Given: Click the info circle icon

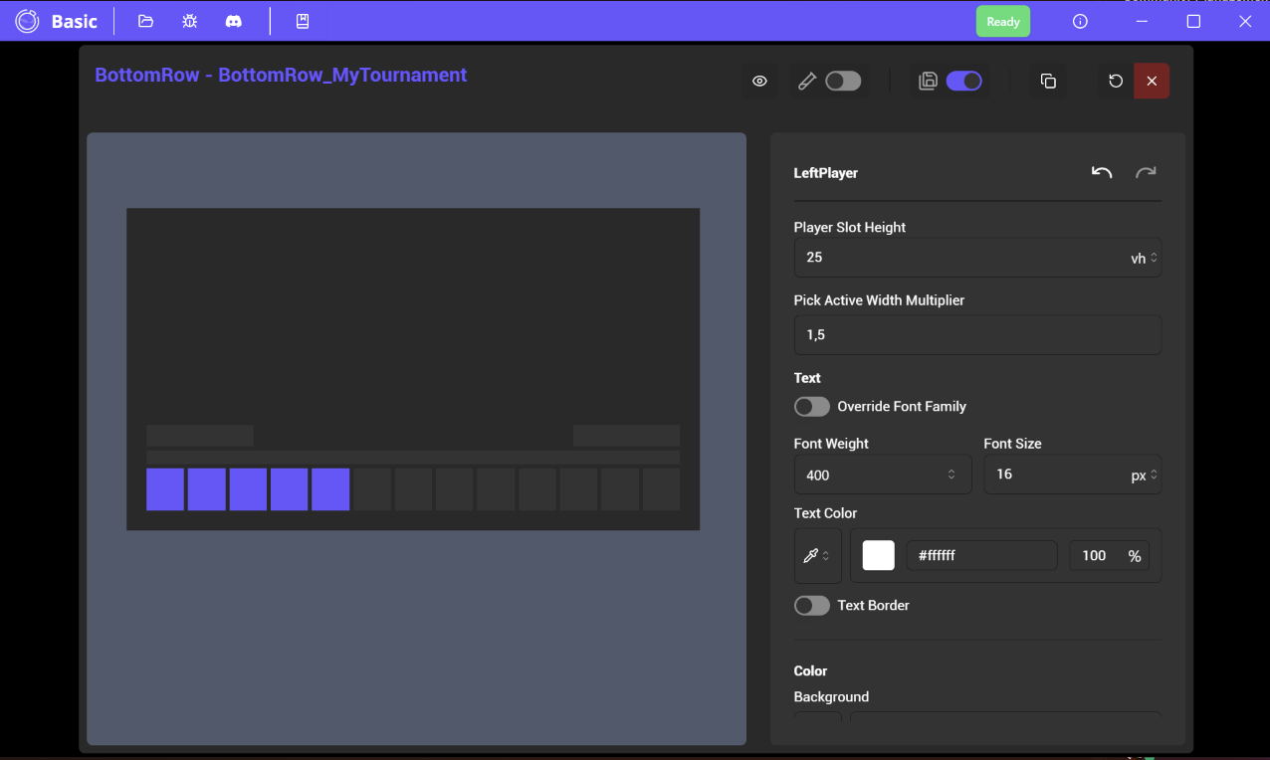Looking at the screenshot, I should 1080,21.
